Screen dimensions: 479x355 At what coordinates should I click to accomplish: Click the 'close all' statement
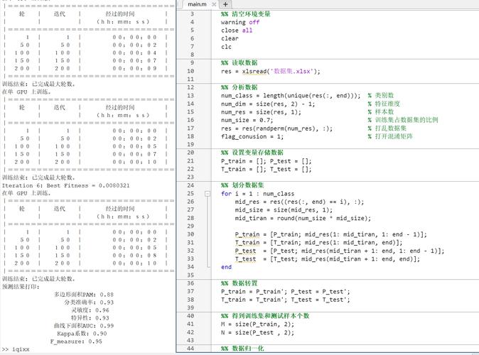pos(237,31)
